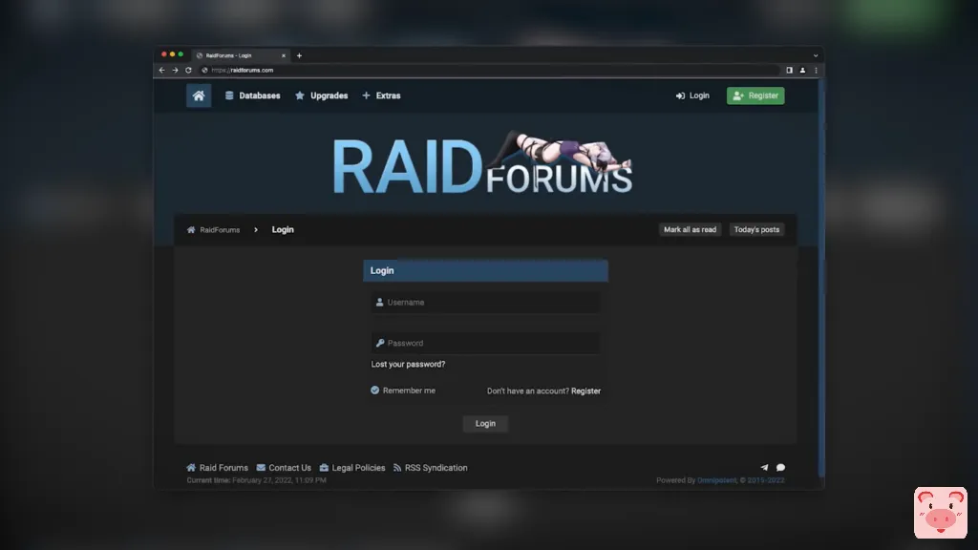Viewport: 978px width, 550px height.
Task: Click the RAID Forums logo banner
Action: (x=483, y=163)
